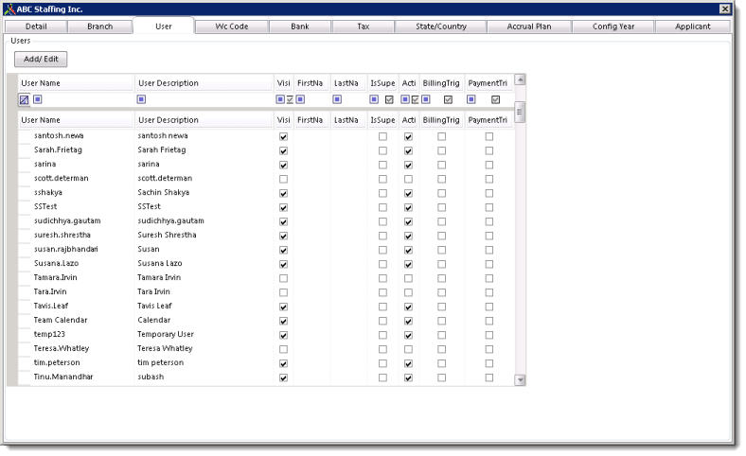Click the ABC Staffing app icon in title bar

tap(9, 9)
